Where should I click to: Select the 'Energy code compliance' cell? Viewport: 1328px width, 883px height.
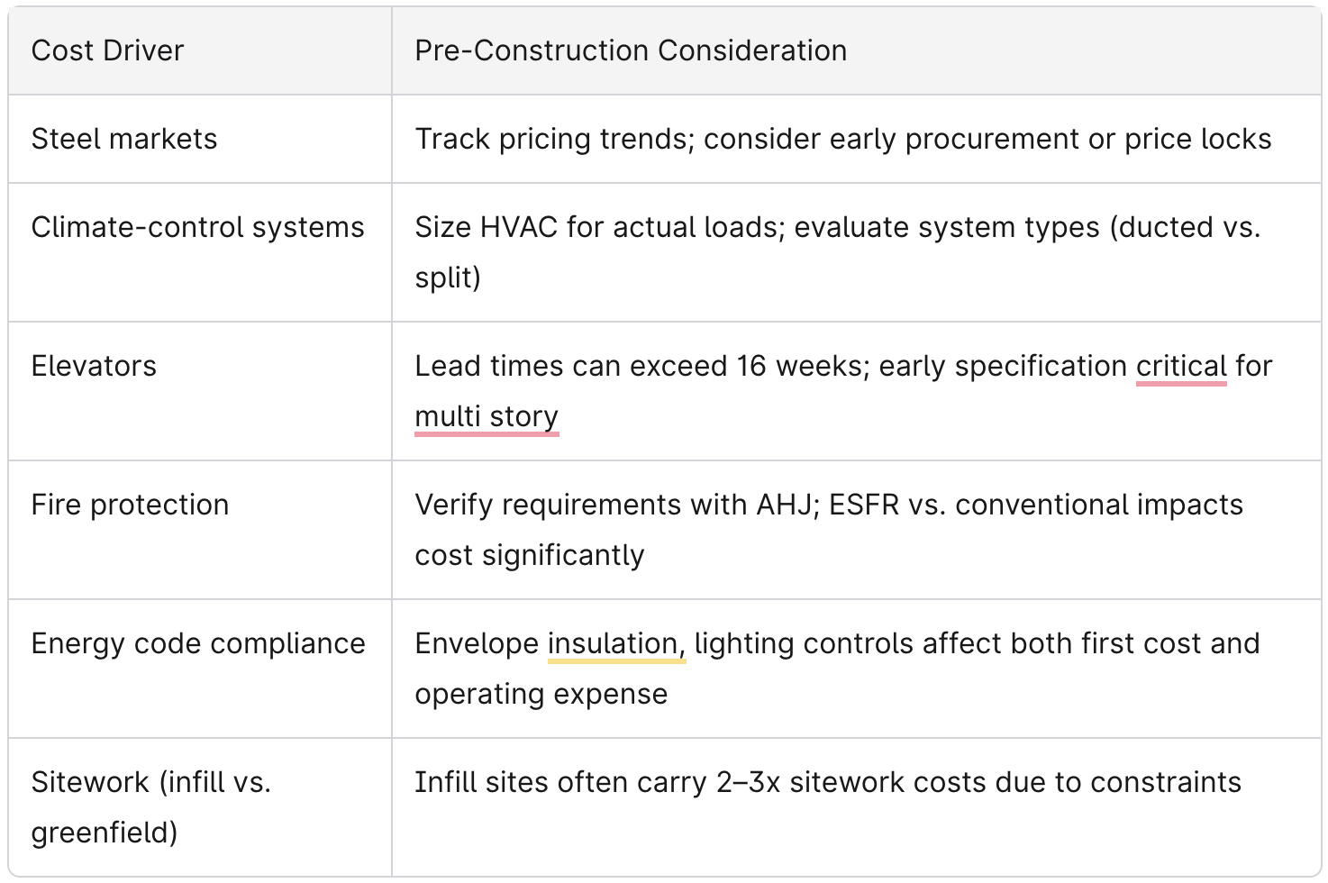198,644
